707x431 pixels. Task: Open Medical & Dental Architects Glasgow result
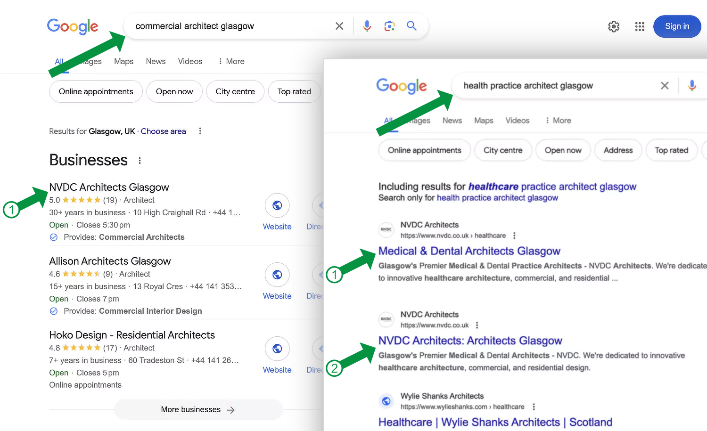pyautogui.click(x=469, y=251)
